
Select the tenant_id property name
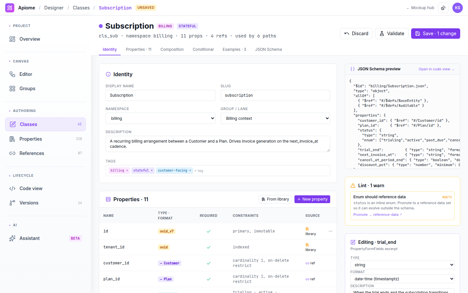114,247
